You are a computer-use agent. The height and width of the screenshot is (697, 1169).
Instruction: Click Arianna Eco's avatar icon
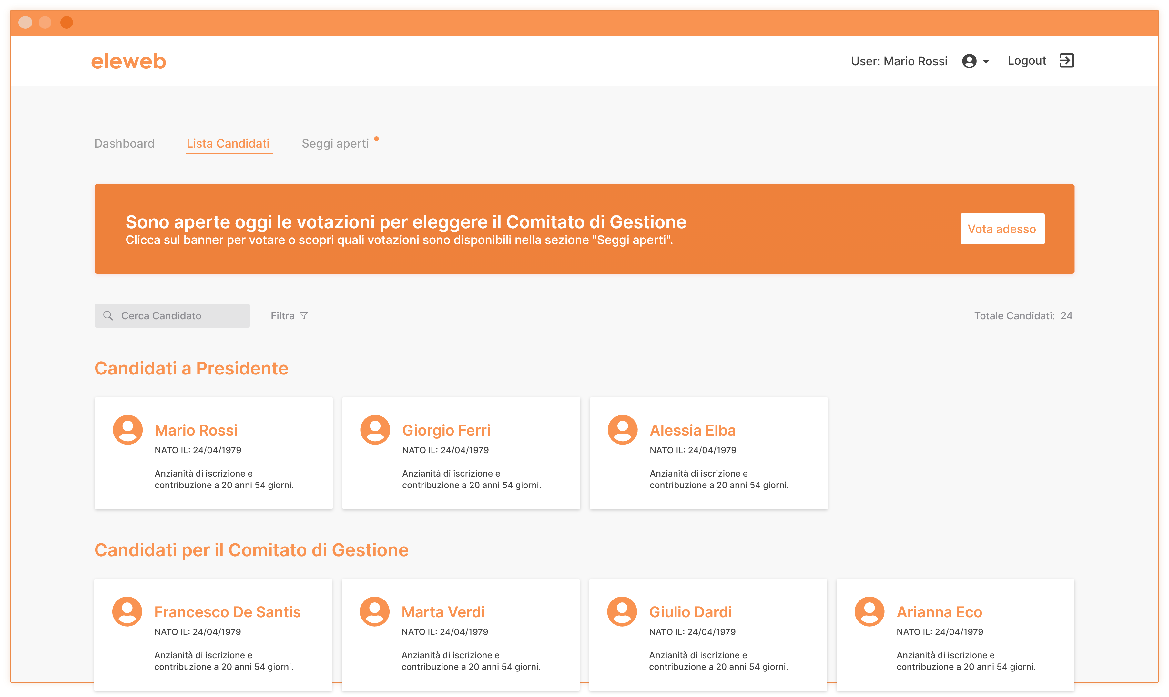pyautogui.click(x=869, y=611)
